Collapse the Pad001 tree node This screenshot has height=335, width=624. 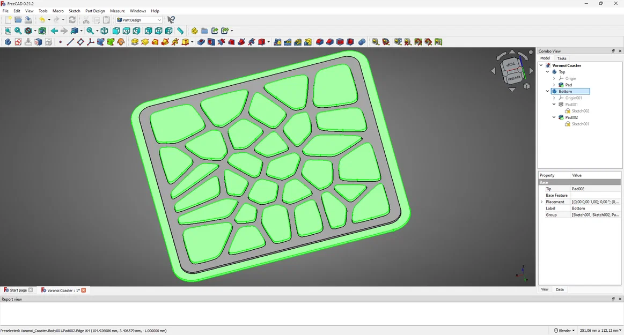pyautogui.click(x=554, y=104)
